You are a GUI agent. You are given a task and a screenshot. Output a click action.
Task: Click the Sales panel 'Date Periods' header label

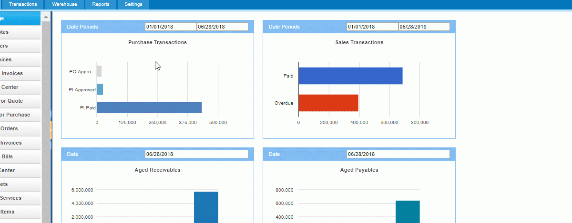coord(284,27)
